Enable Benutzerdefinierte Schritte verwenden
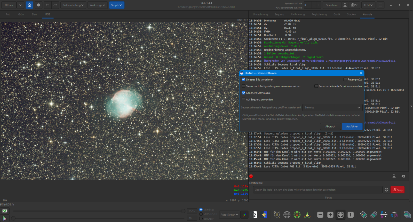The height and width of the screenshot is (222, 413). pyautogui.click(x=316, y=86)
